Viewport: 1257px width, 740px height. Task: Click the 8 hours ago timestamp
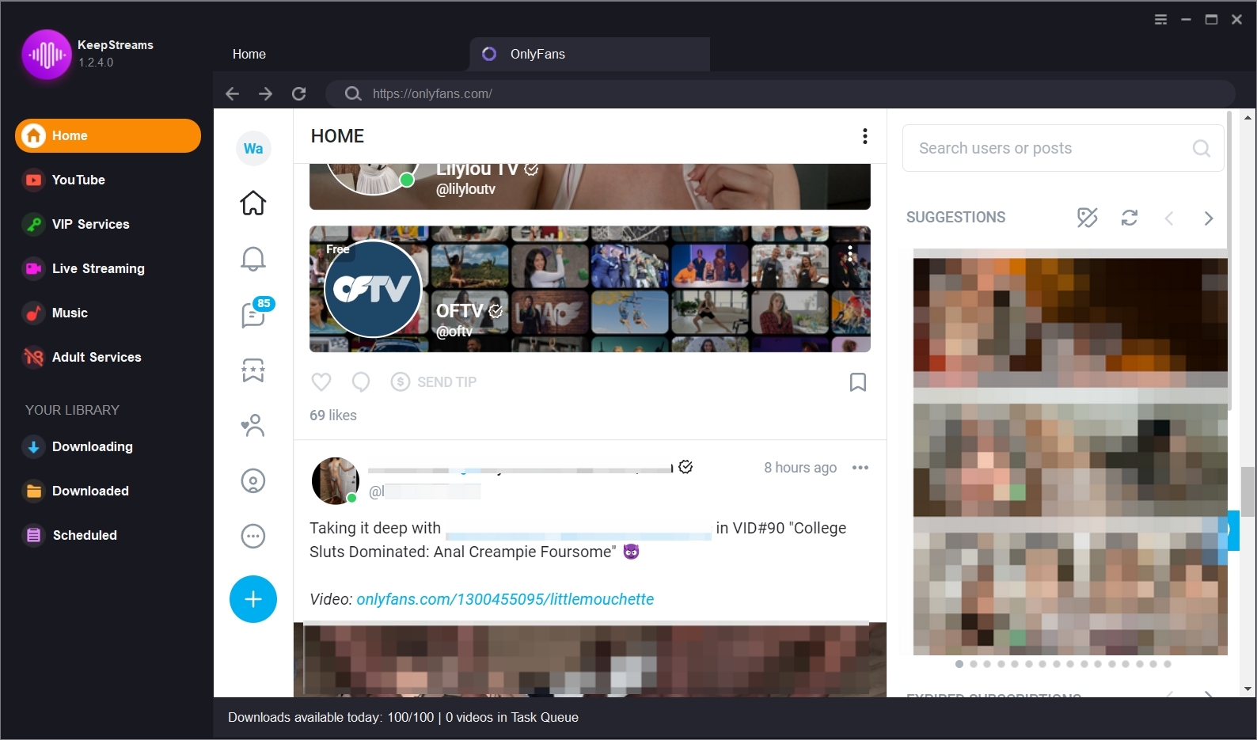point(800,468)
